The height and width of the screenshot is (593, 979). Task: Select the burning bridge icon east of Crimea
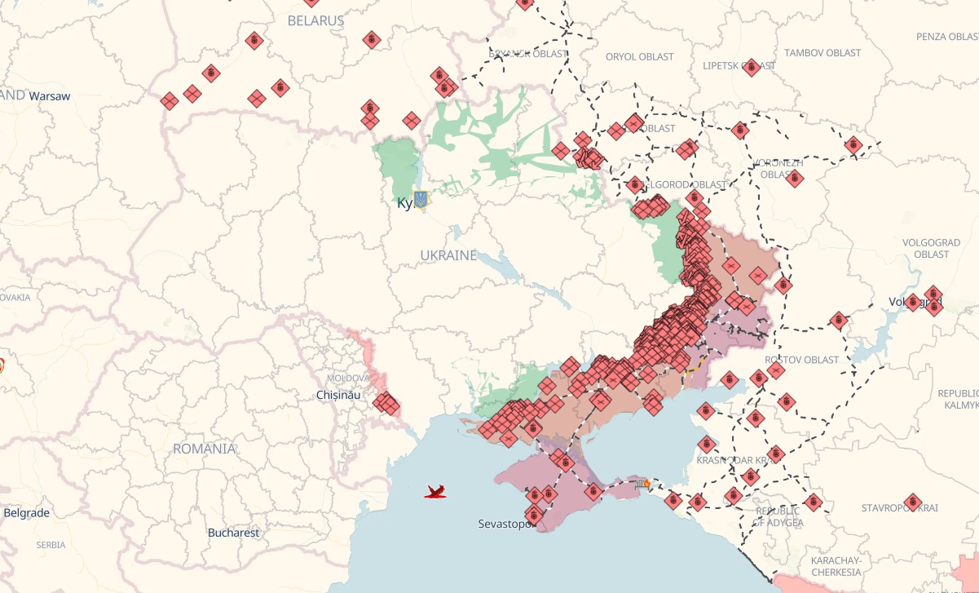point(643,483)
